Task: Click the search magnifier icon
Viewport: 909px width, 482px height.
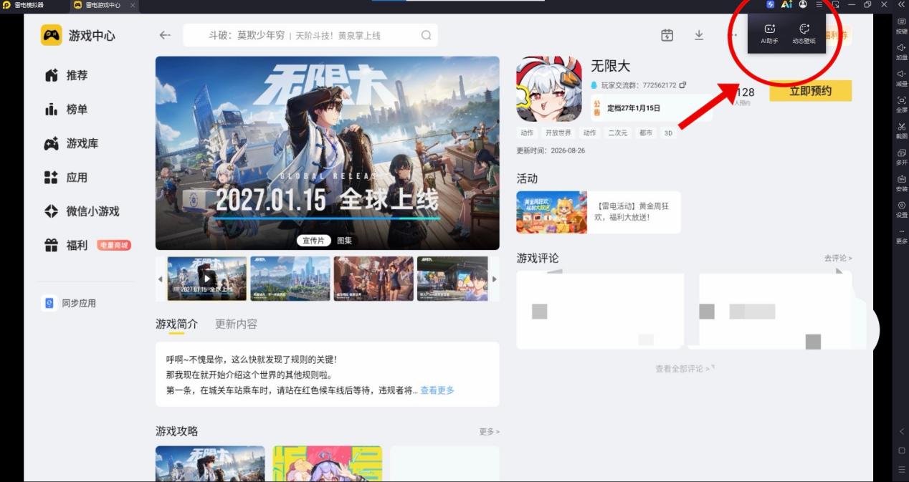Action: (426, 35)
